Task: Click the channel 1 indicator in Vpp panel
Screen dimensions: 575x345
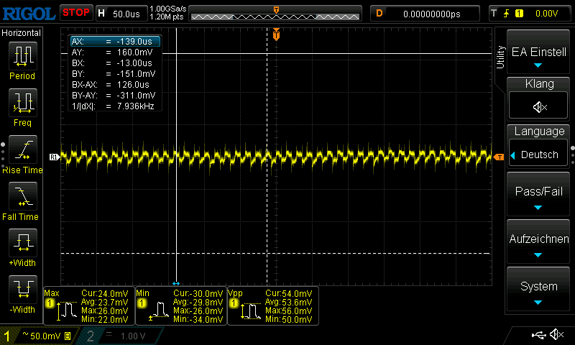Action: (234, 303)
